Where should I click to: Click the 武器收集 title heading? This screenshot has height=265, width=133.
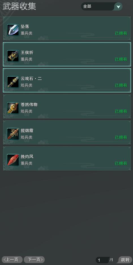pyautogui.click(x=19, y=7)
